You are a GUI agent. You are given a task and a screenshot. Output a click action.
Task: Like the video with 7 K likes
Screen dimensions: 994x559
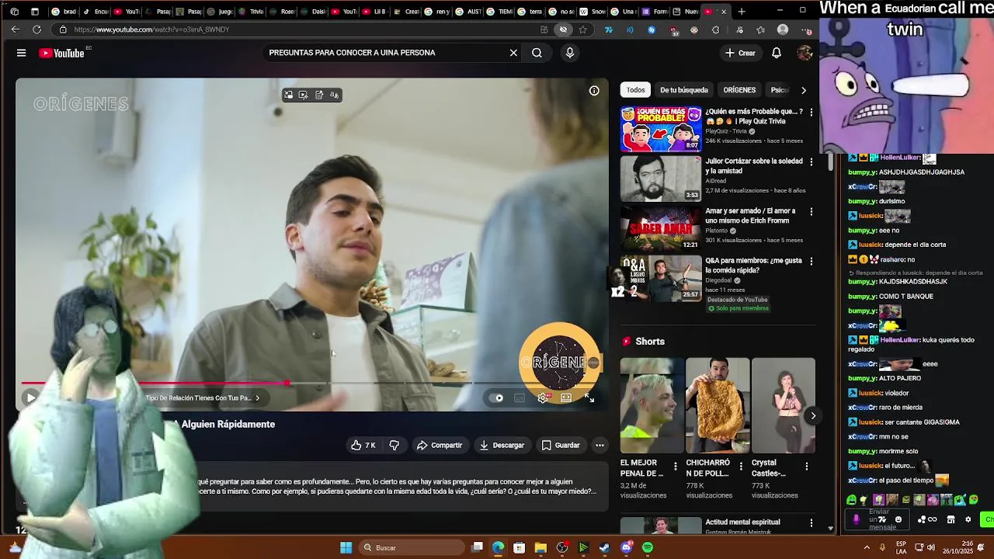tap(363, 445)
